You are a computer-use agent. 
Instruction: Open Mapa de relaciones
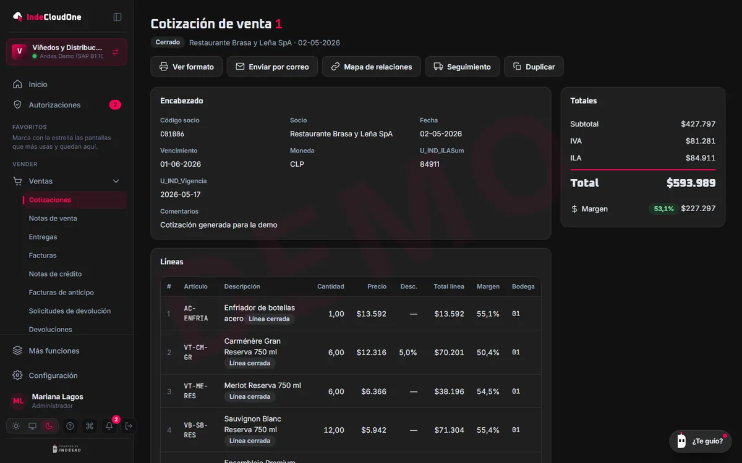pyautogui.click(x=372, y=67)
